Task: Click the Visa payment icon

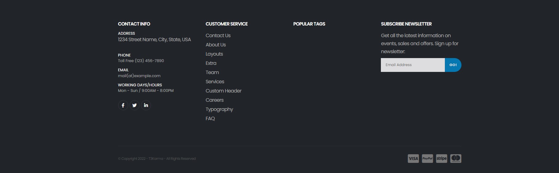Action: 413,159
